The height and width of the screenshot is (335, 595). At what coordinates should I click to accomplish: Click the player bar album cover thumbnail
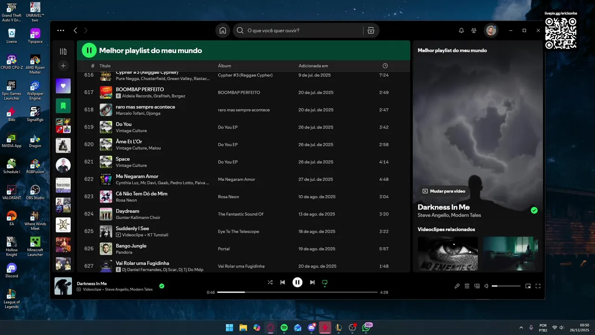[63, 286]
